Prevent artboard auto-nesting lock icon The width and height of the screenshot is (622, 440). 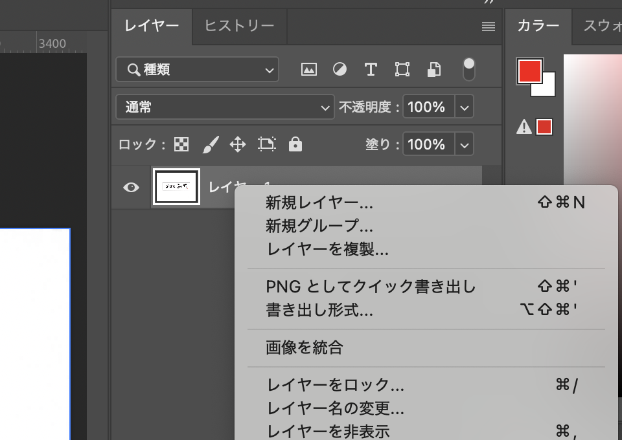coord(267,144)
